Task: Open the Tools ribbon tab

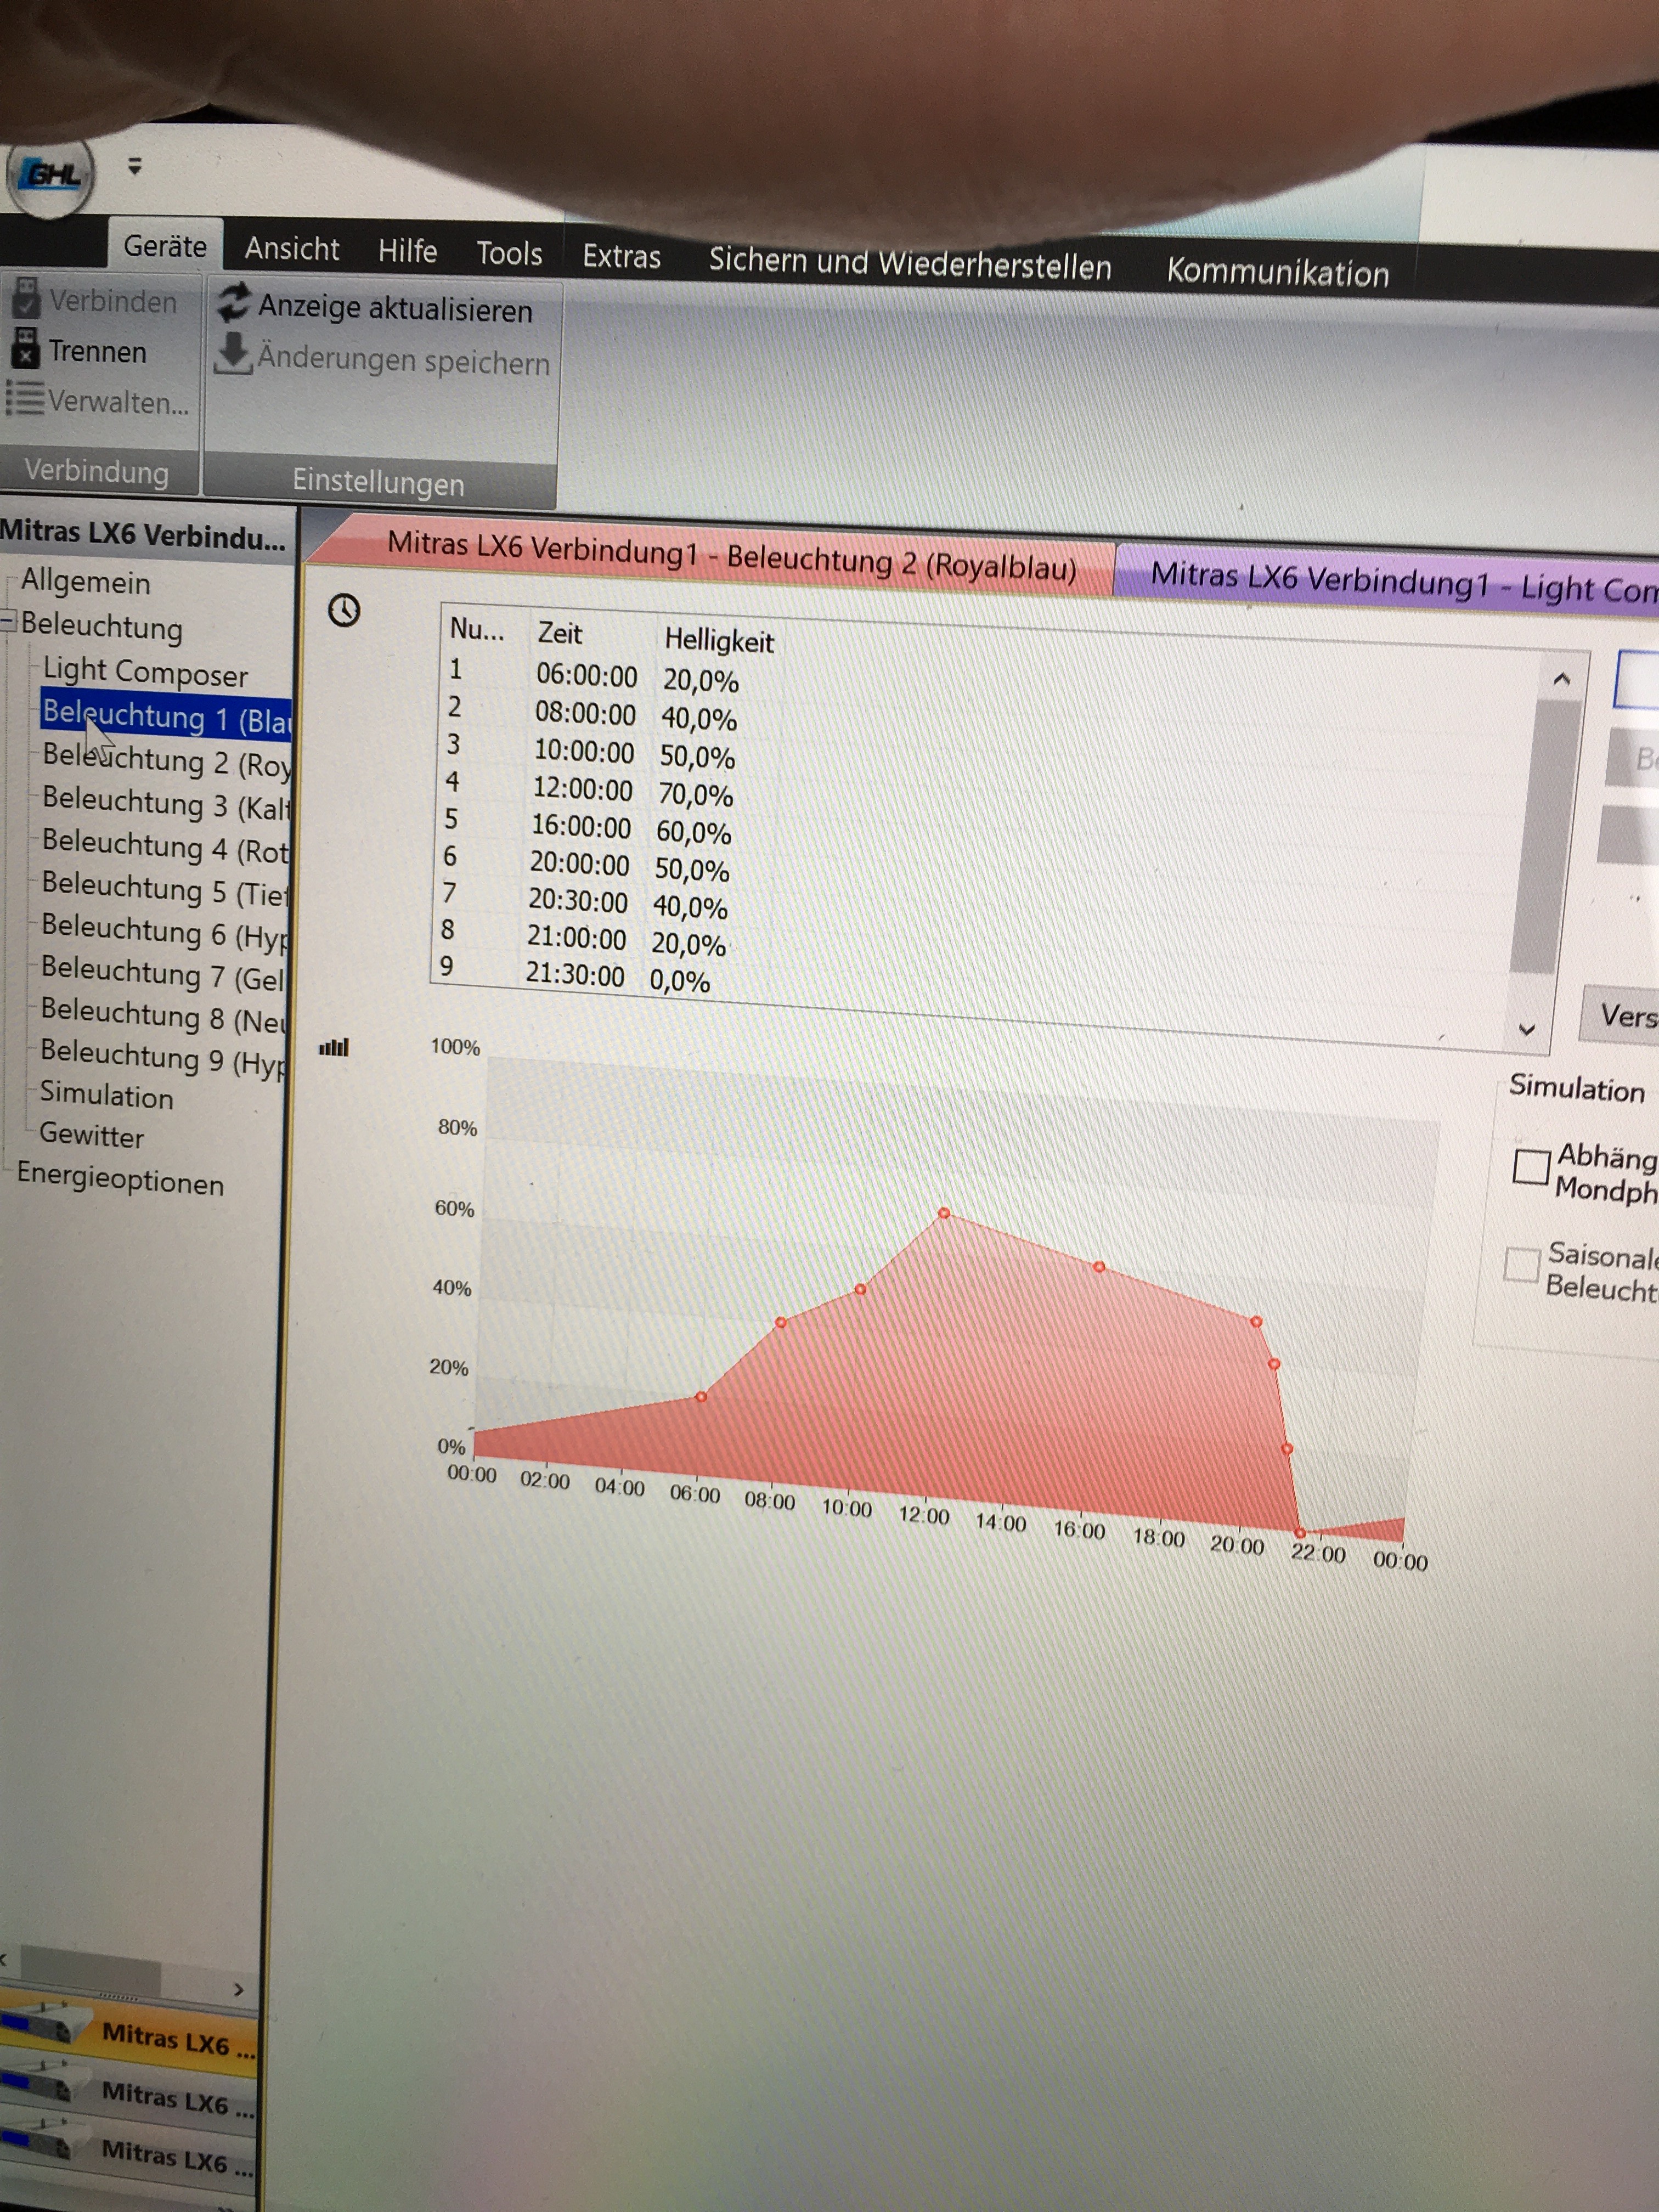Action: coord(509,253)
